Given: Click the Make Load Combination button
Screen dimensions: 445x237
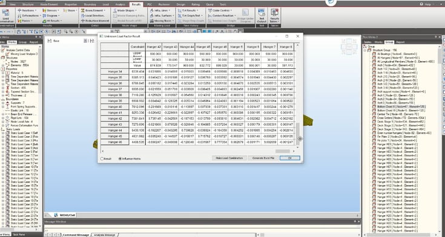Looking at the screenshot, I should [229, 158].
